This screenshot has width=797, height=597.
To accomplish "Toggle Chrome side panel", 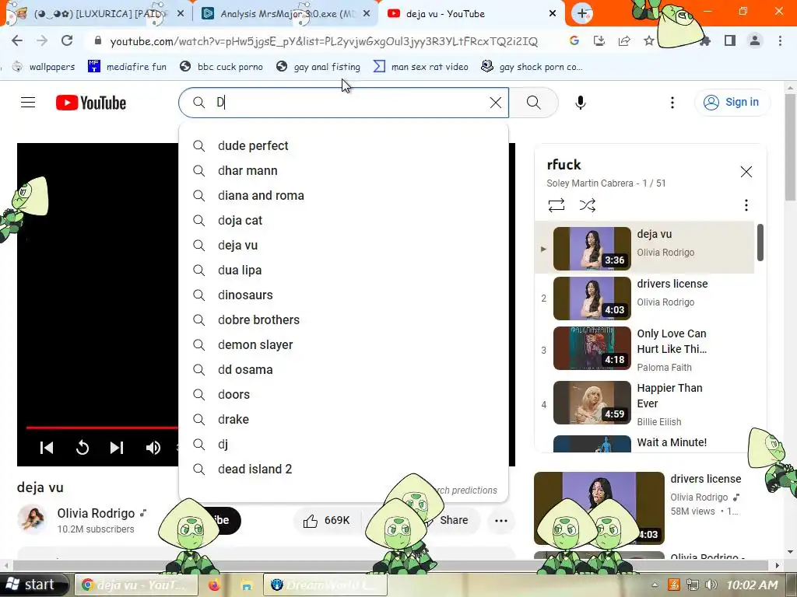I will 730,40.
